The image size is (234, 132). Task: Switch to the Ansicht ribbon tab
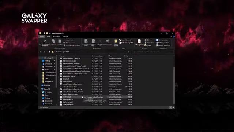click(x=65, y=37)
